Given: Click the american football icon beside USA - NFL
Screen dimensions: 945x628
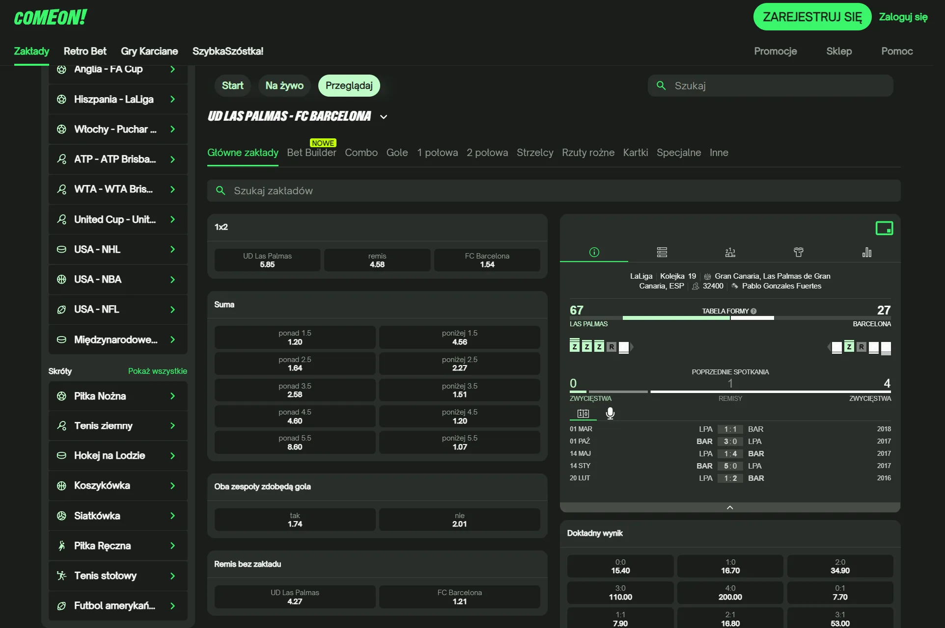Looking at the screenshot, I should (61, 310).
